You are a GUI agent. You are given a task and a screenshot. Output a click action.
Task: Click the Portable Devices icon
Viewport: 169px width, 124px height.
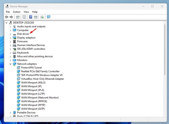[x=15, y=112]
